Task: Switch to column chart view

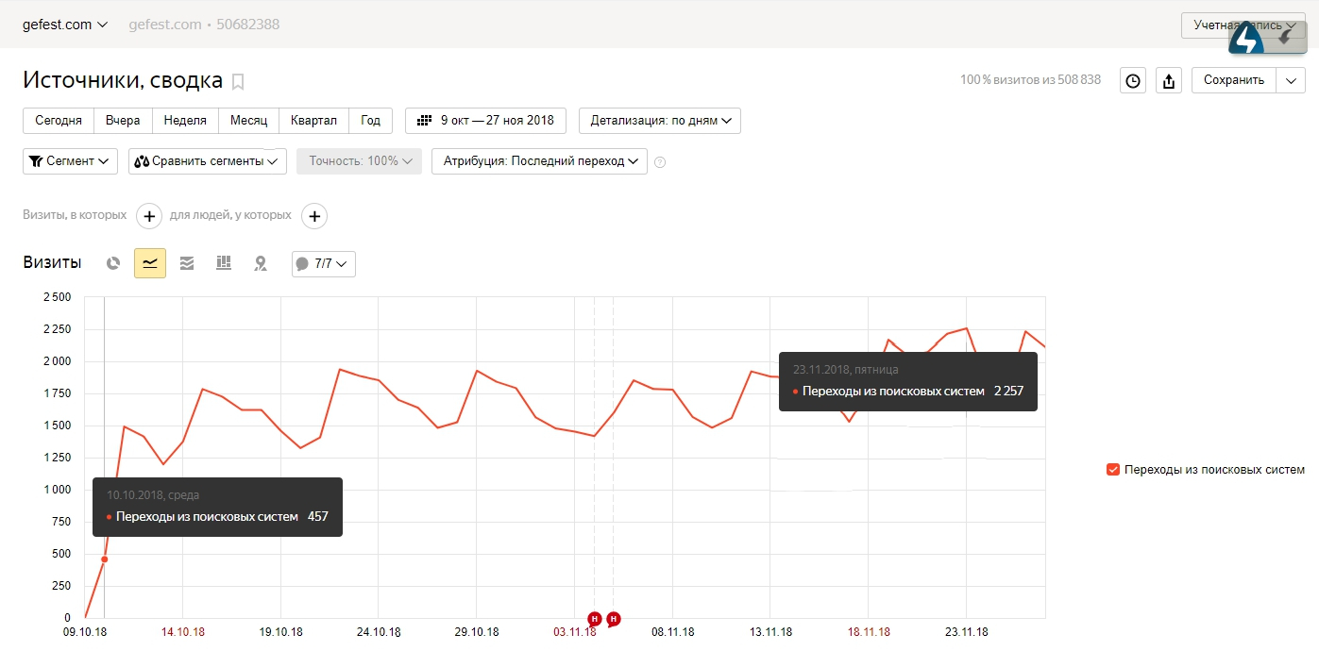Action: (x=224, y=263)
